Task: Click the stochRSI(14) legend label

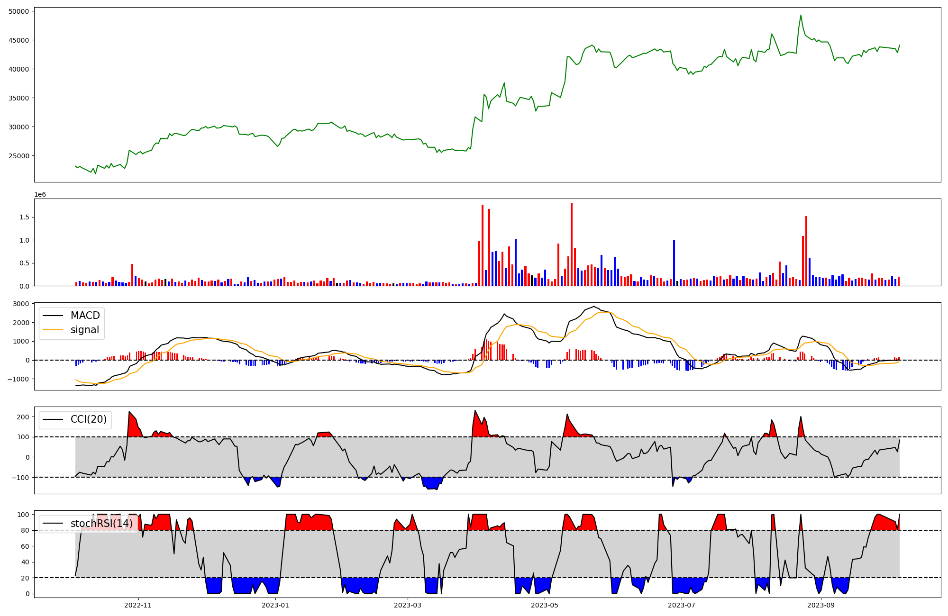Action: [x=101, y=524]
